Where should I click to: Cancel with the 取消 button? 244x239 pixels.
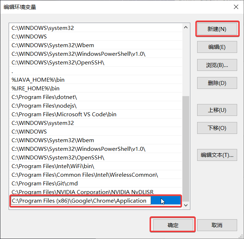pyautogui.click(x=217, y=225)
